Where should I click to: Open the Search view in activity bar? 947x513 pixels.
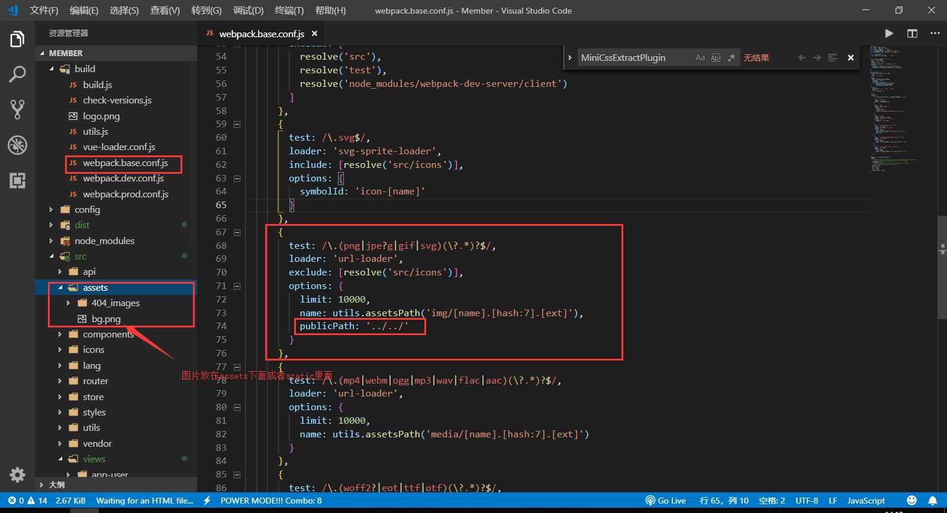click(17, 74)
